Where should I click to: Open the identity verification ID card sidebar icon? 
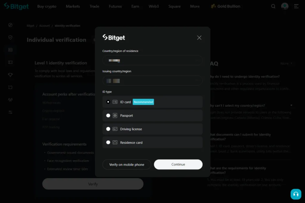pos(10,50)
